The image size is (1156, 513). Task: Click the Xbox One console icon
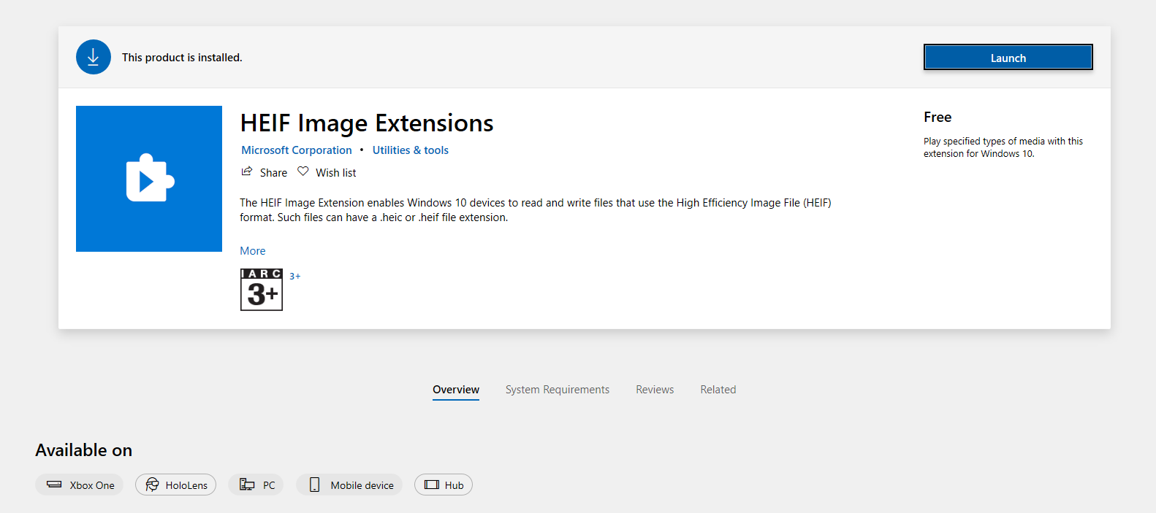pos(54,485)
